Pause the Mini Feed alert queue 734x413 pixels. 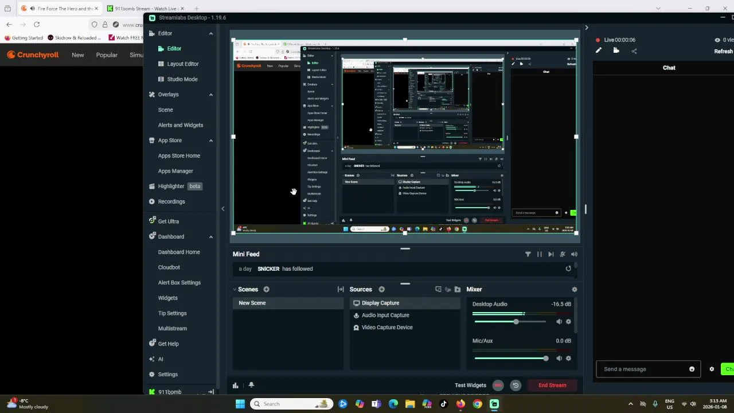coord(540,254)
